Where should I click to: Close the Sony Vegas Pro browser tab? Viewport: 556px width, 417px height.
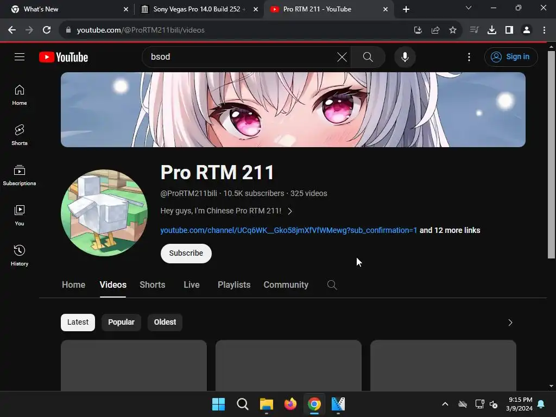256,9
